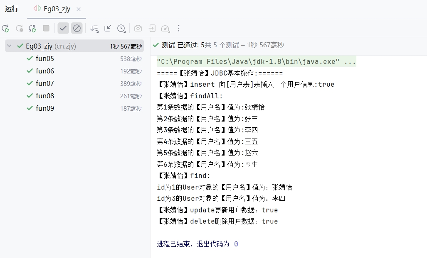Open the more options vertical dots menu

click(x=179, y=28)
